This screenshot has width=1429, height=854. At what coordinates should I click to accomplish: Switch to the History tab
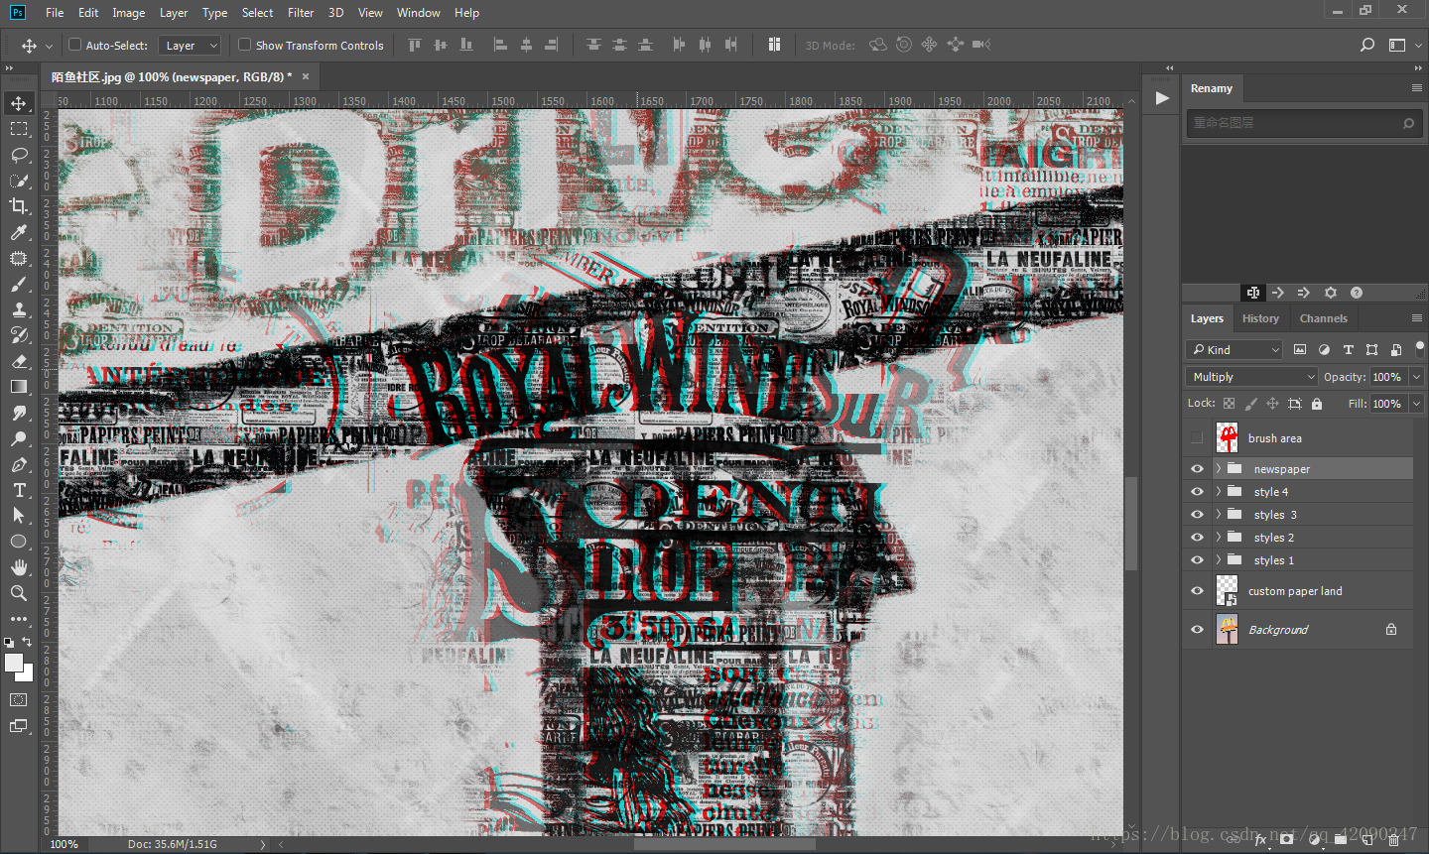pyautogui.click(x=1260, y=318)
